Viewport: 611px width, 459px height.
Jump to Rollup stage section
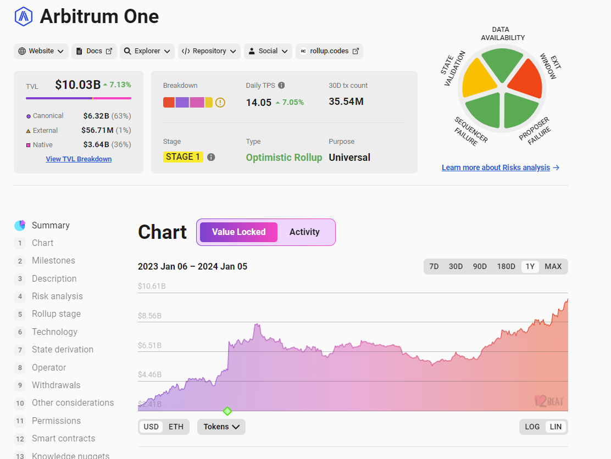56,314
